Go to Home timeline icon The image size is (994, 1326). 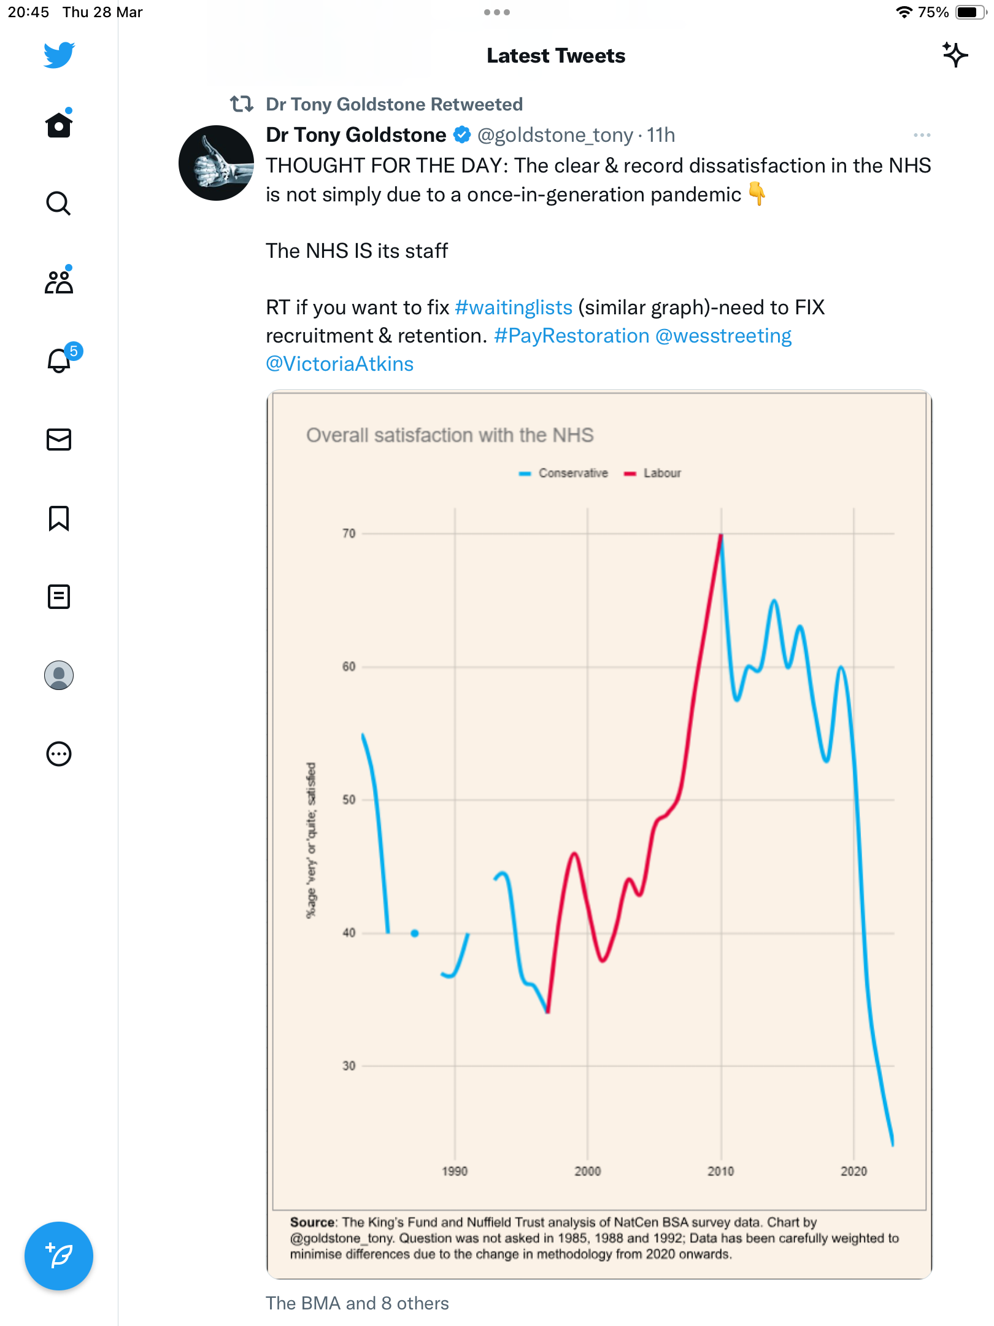[x=59, y=125]
